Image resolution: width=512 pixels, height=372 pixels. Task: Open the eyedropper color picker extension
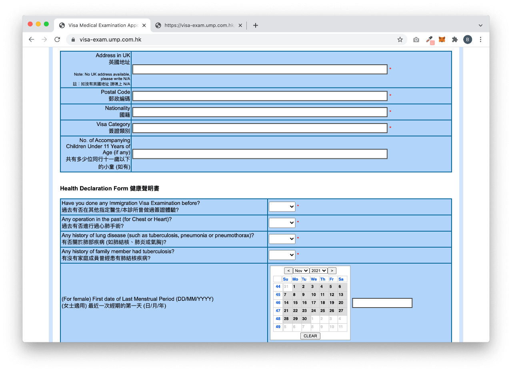(x=430, y=40)
